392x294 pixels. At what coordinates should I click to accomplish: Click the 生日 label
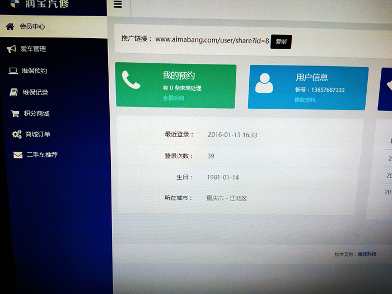click(x=184, y=178)
